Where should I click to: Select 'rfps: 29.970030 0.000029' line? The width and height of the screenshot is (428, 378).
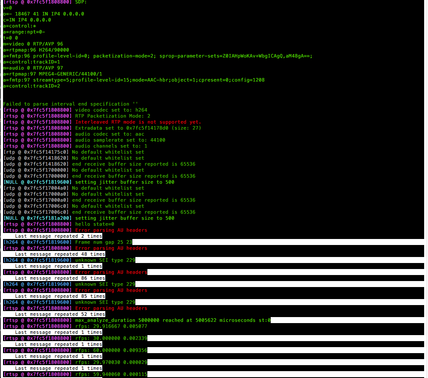pyautogui.click(x=111, y=362)
